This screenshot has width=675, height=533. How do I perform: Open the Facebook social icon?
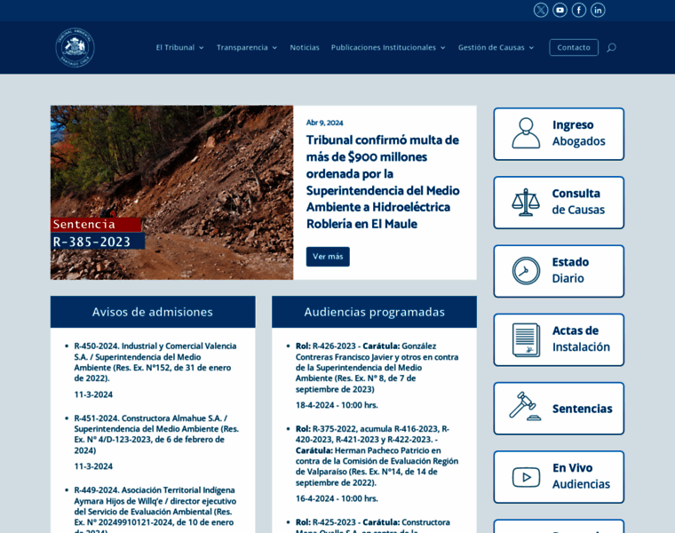[579, 10]
